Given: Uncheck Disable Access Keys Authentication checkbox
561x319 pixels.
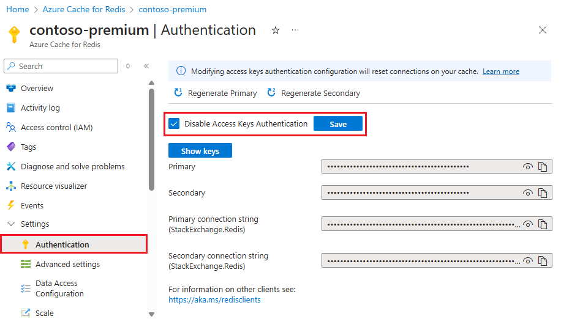Looking at the screenshot, I should pos(175,124).
